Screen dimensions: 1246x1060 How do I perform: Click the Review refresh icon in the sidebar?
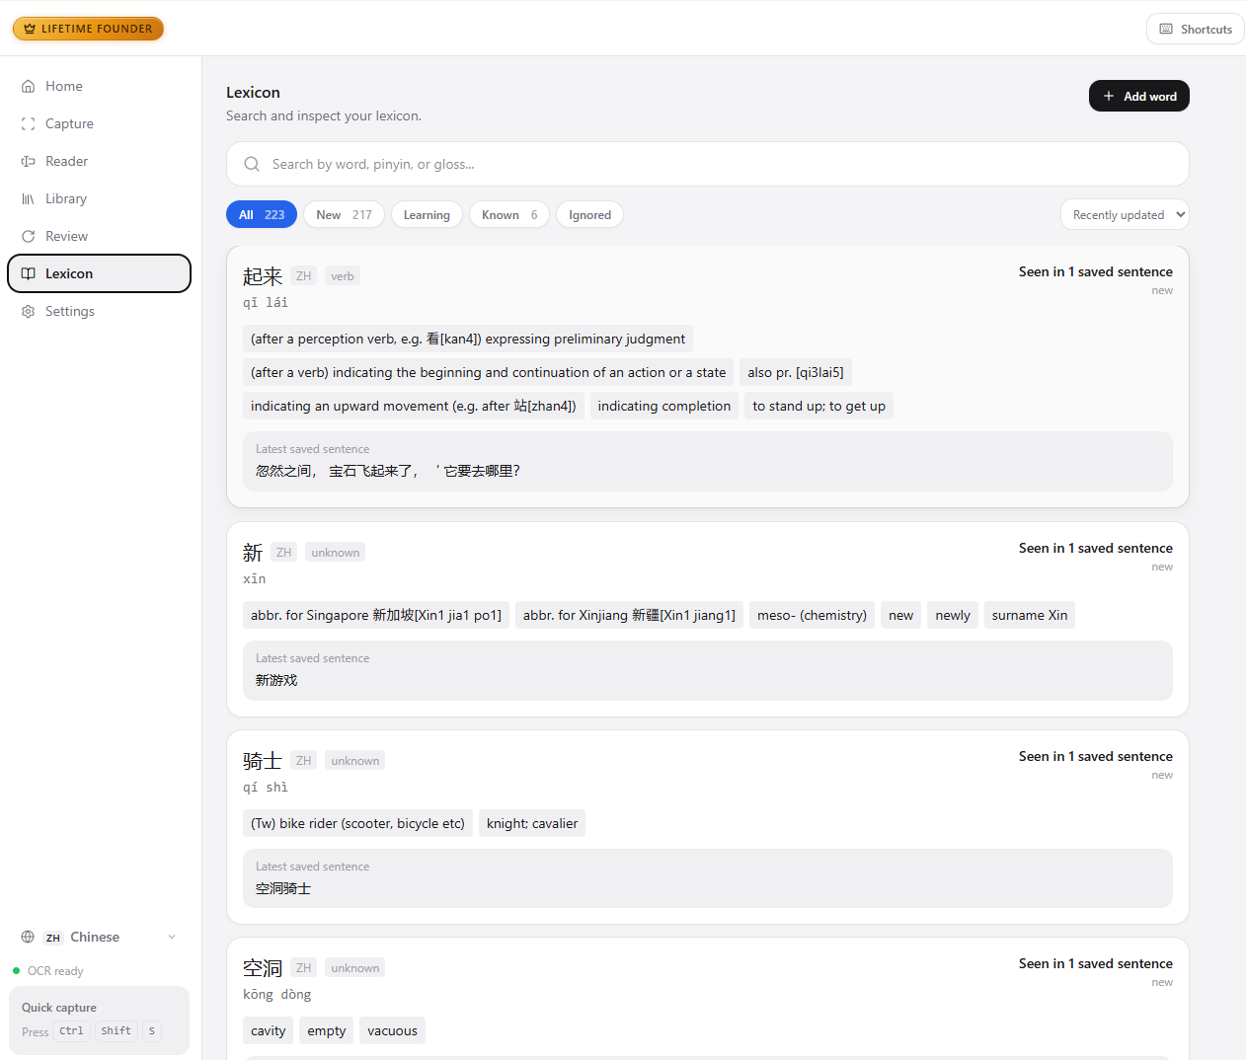coord(29,236)
